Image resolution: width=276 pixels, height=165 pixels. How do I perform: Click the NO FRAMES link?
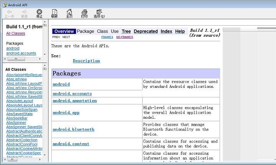click(125, 37)
